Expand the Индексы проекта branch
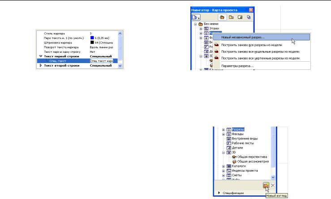This screenshot has height=199, width=331. tap(224, 171)
